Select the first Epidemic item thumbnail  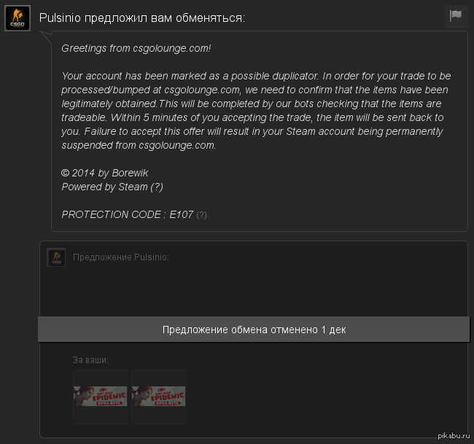pos(100,397)
